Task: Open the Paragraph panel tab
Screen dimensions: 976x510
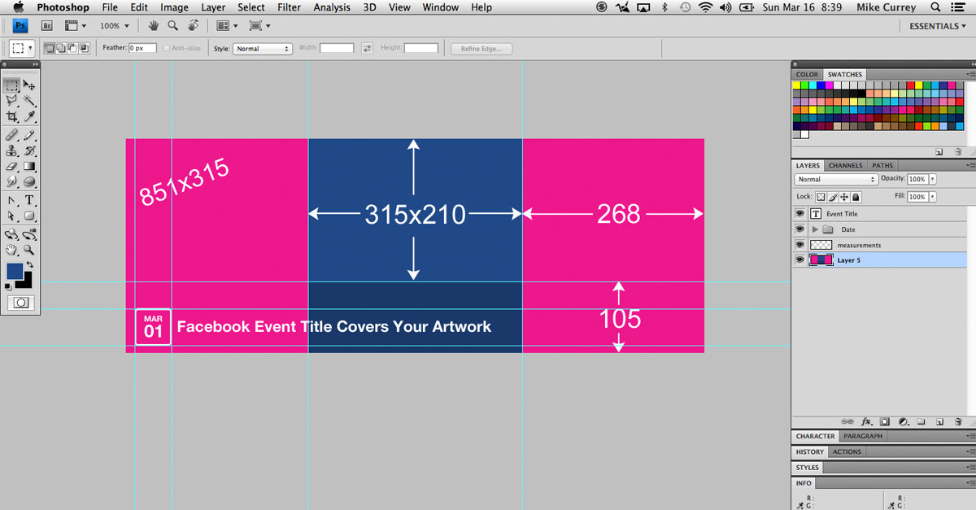Action: click(863, 436)
